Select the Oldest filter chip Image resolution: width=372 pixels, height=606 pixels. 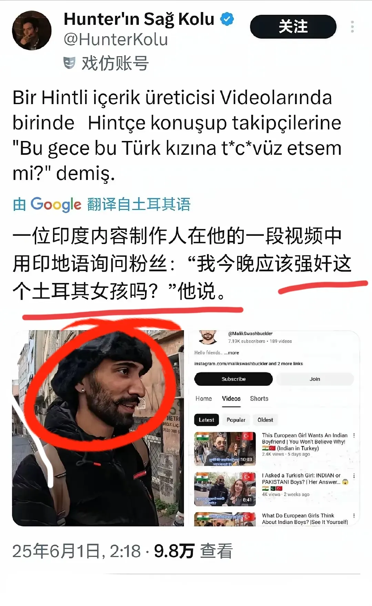coord(265,420)
